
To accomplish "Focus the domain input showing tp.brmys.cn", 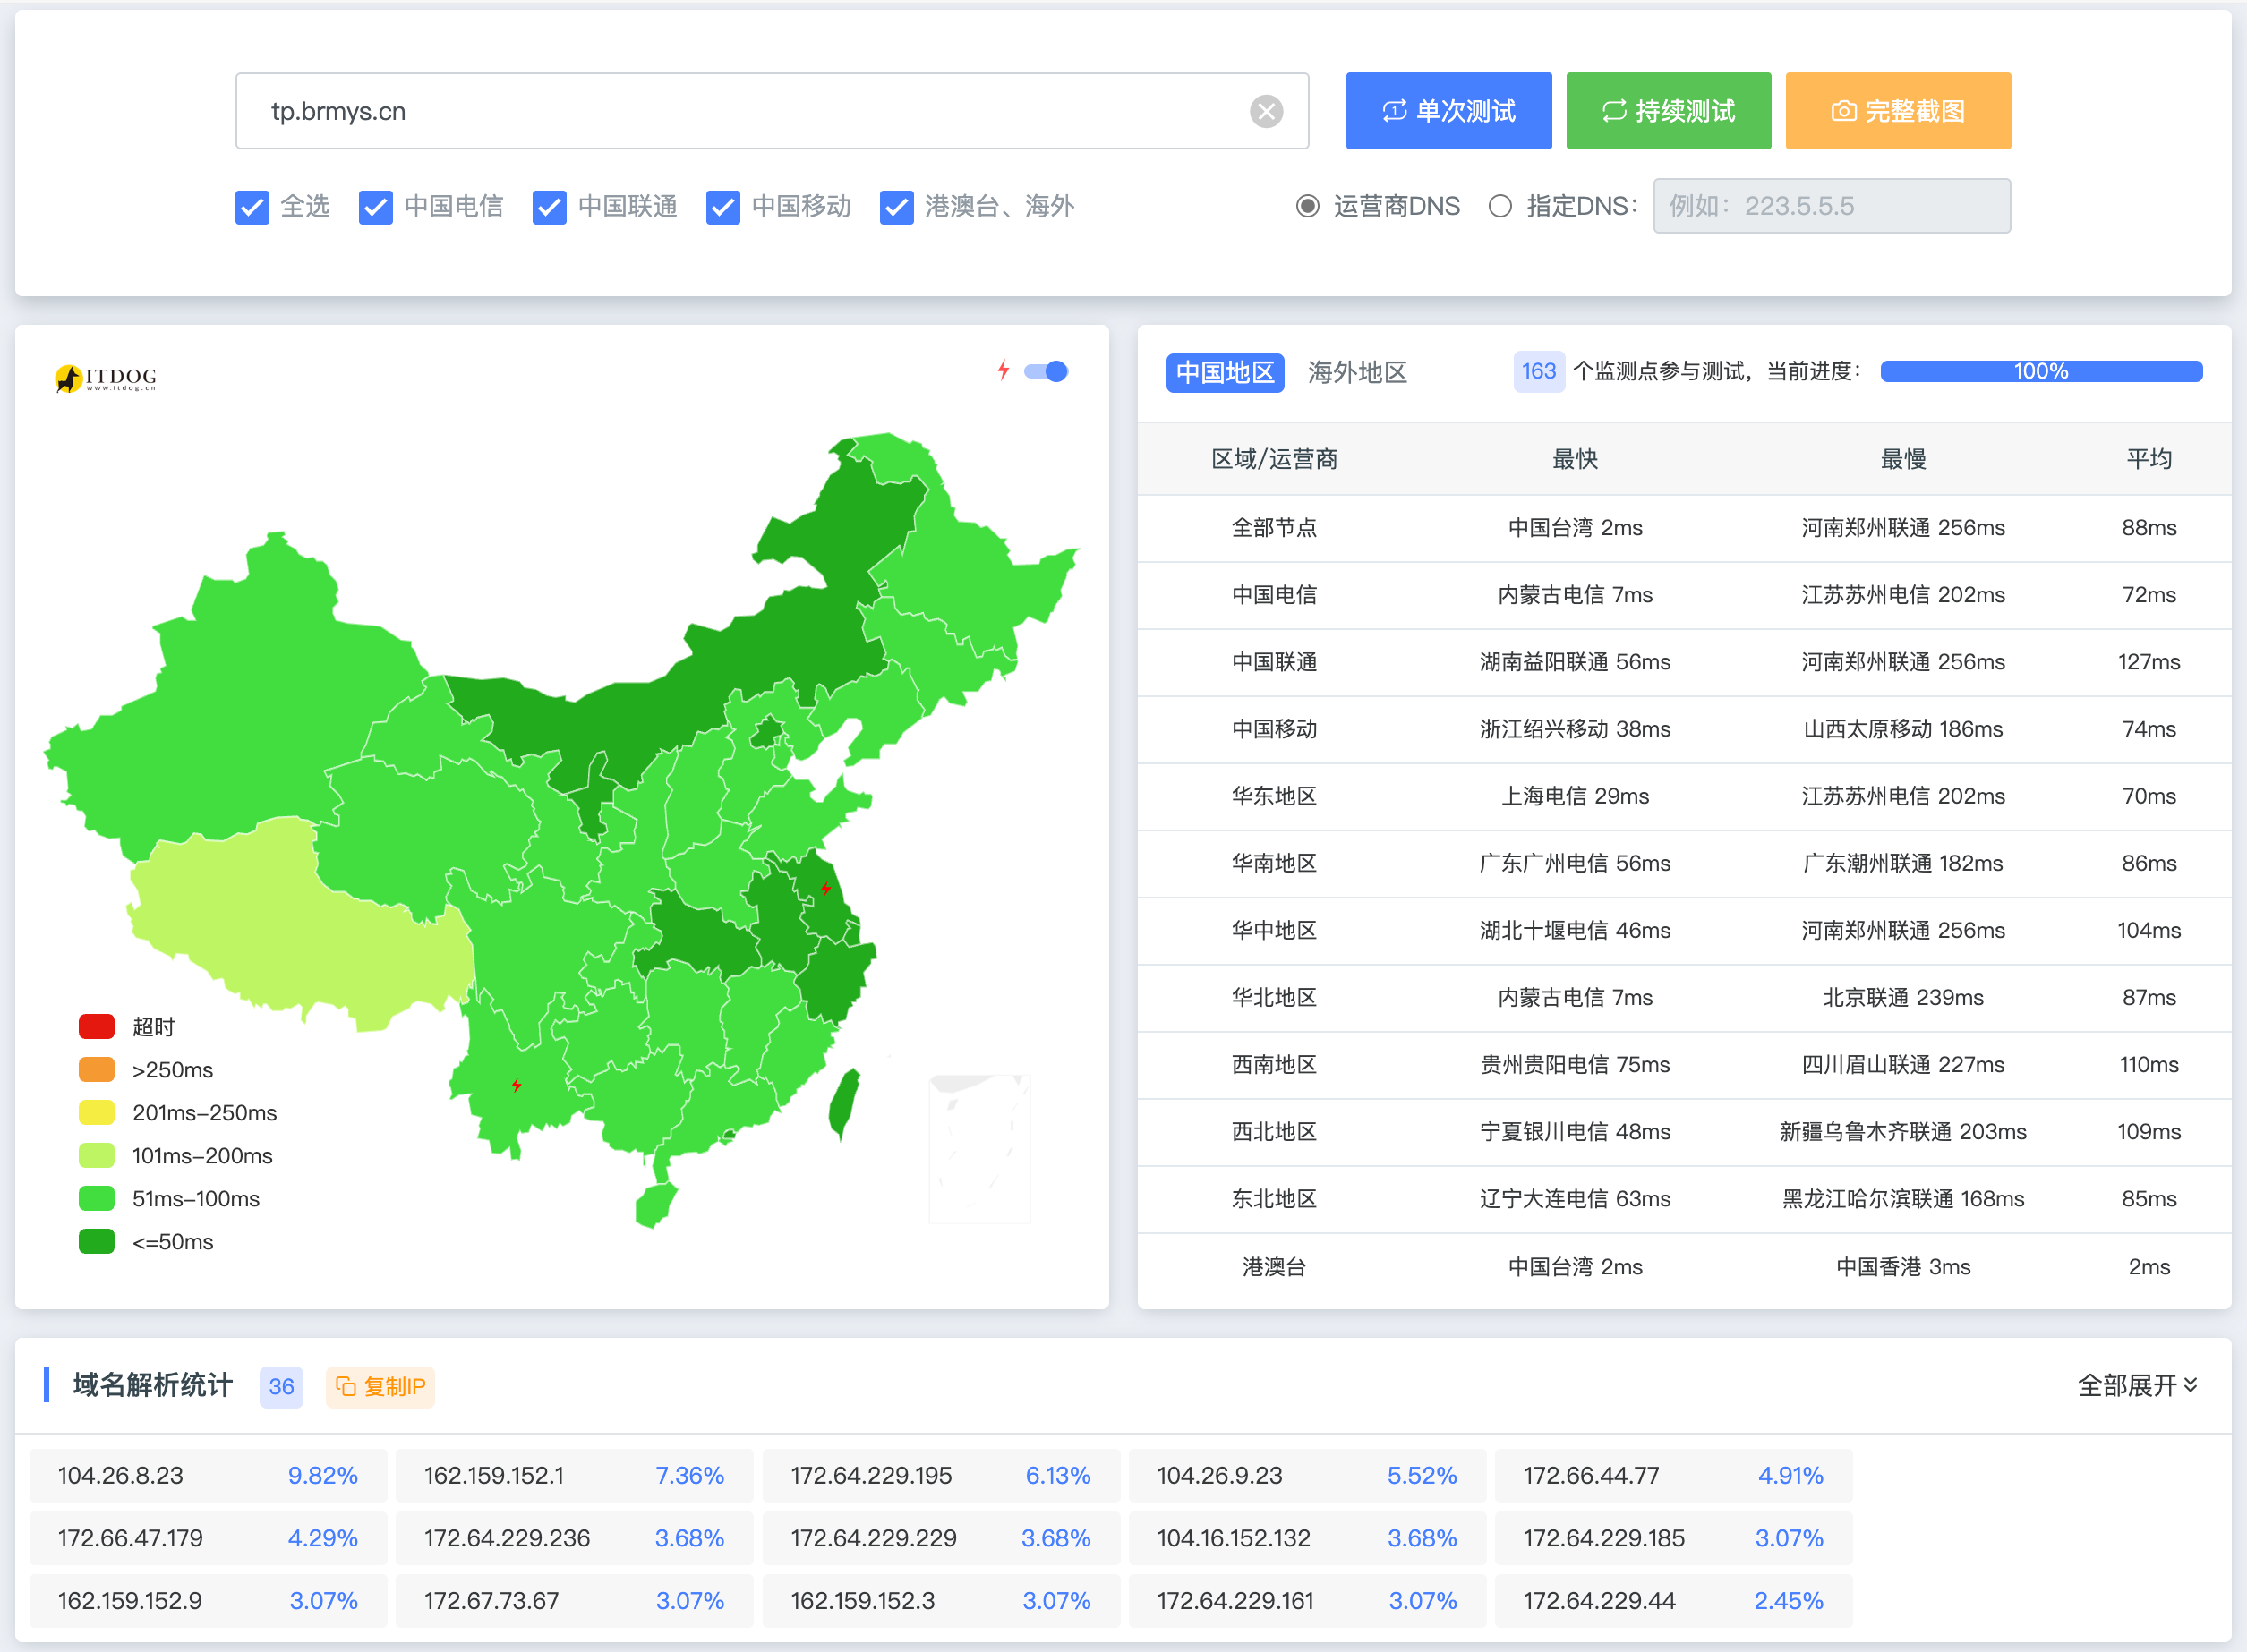I will point(772,111).
